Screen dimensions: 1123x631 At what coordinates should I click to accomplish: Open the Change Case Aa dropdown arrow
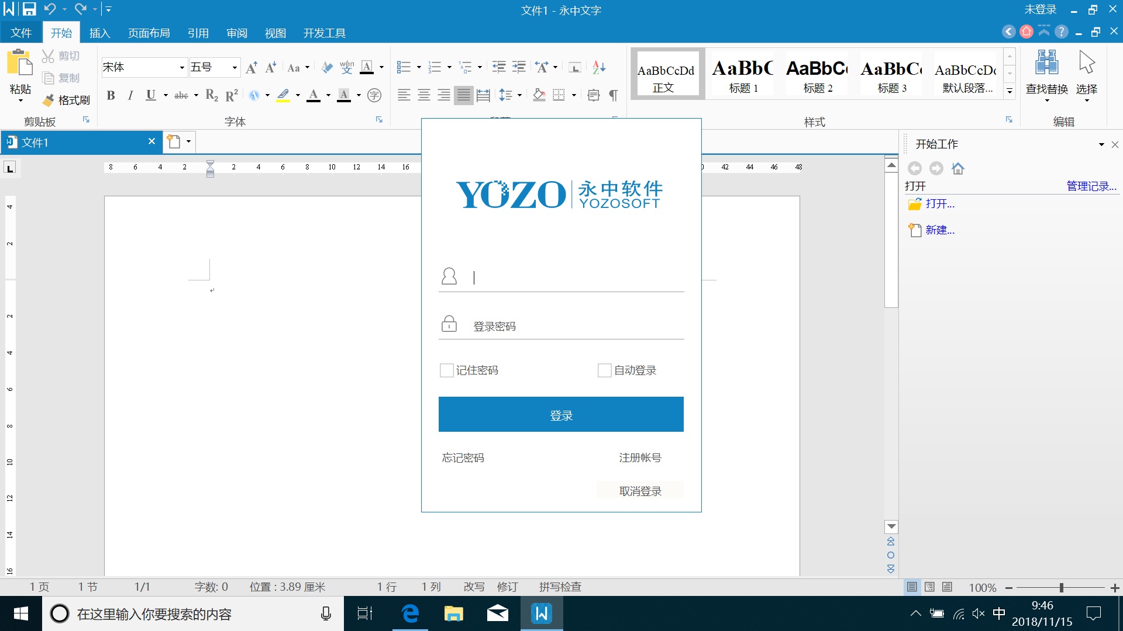pyautogui.click(x=307, y=68)
